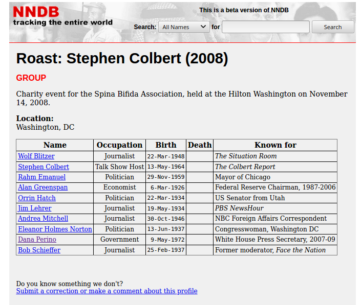The height and width of the screenshot is (305, 361).
Task: Click the Known for column header
Action: click(x=275, y=145)
